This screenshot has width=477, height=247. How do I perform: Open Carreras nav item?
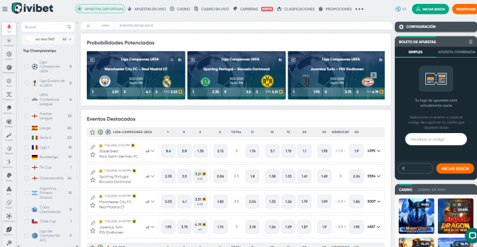pyautogui.click(x=246, y=9)
